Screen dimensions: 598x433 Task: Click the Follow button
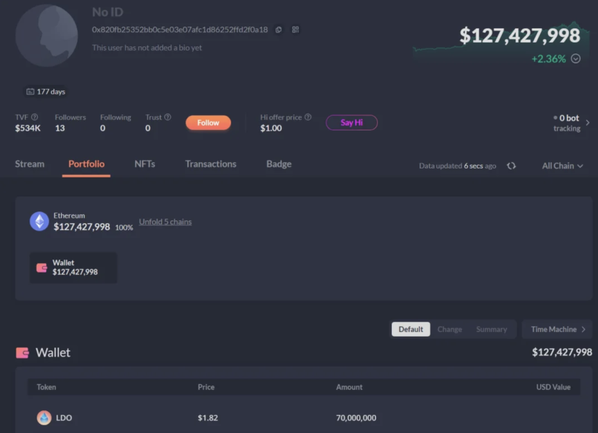click(208, 123)
